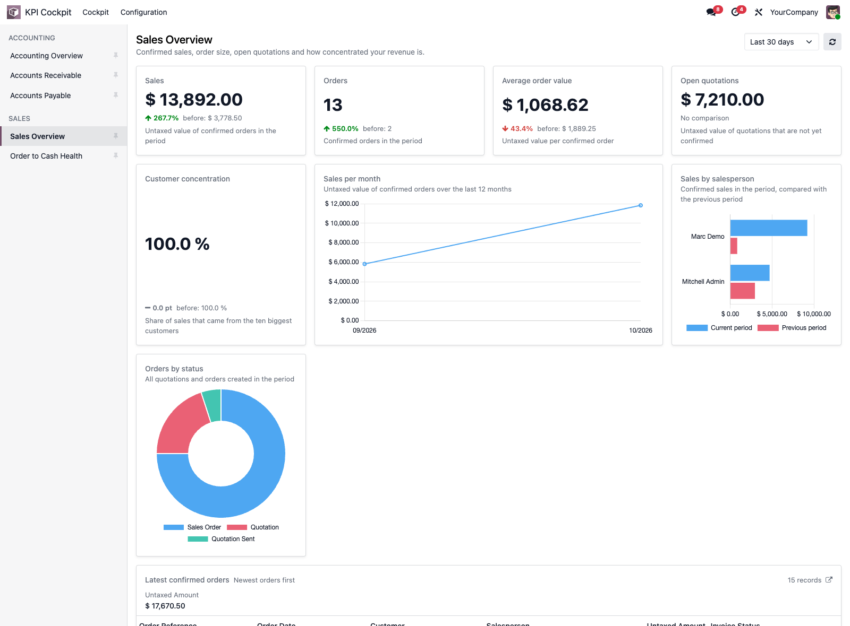The height and width of the screenshot is (626, 850).
Task: Click the 10/2026 data point on line chart
Action: click(641, 205)
